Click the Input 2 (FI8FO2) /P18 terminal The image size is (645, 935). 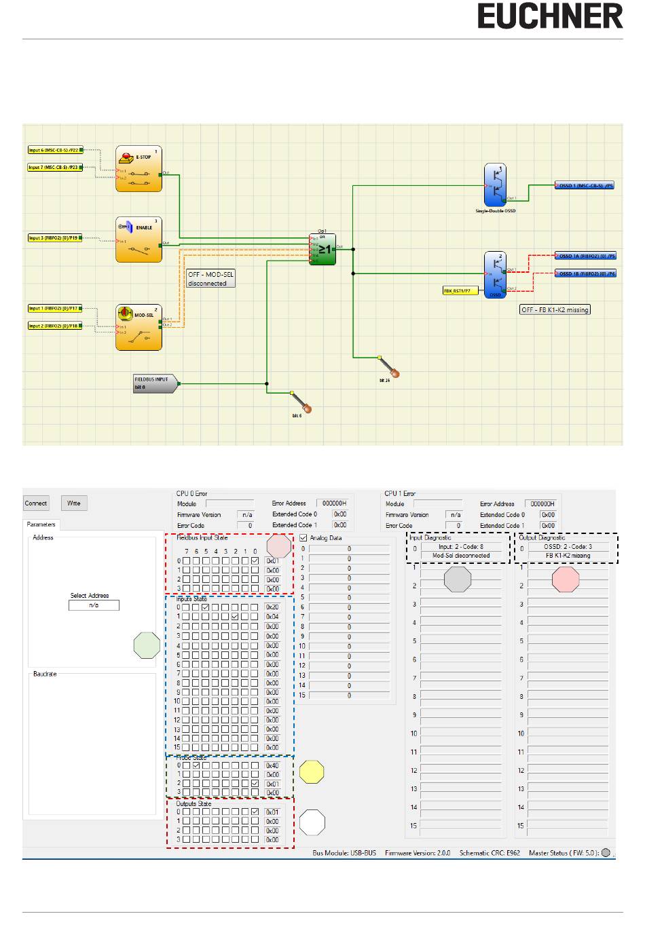54,326
